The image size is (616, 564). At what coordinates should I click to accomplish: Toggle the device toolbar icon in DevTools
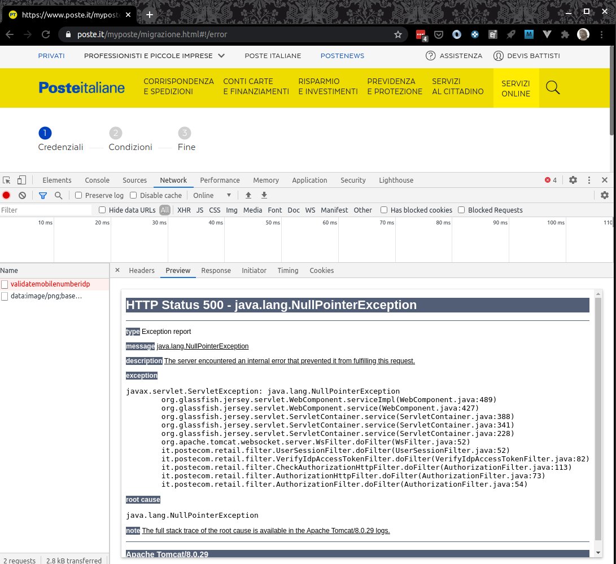21,180
